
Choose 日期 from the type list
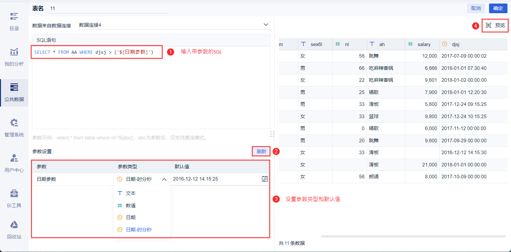point(142,217)
